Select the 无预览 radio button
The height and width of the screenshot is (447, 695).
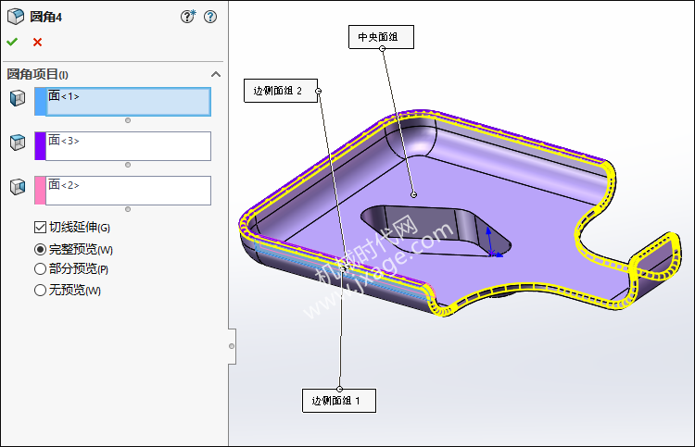coord(40,290)
